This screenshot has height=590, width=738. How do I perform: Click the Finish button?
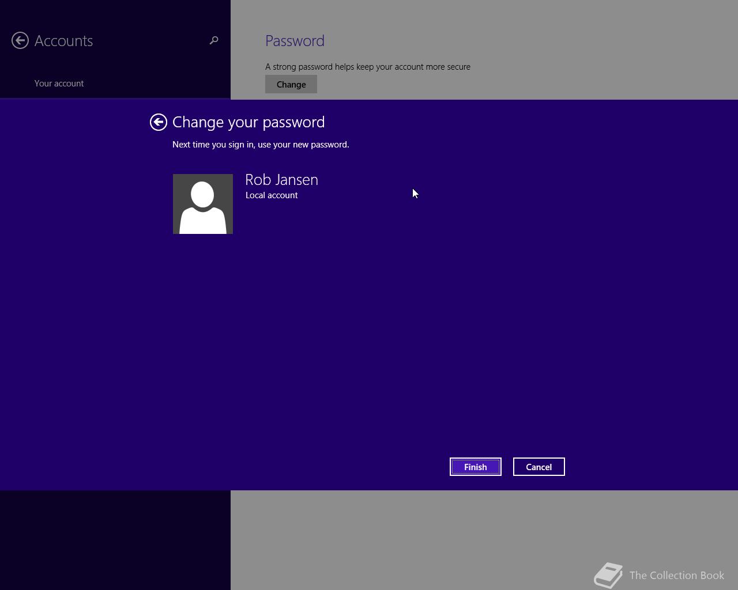click(476, 467)
